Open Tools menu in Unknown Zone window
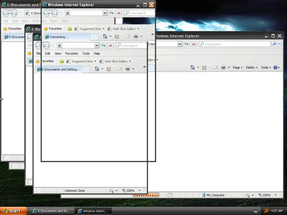 pyautogui.click(x=86, y=53)
